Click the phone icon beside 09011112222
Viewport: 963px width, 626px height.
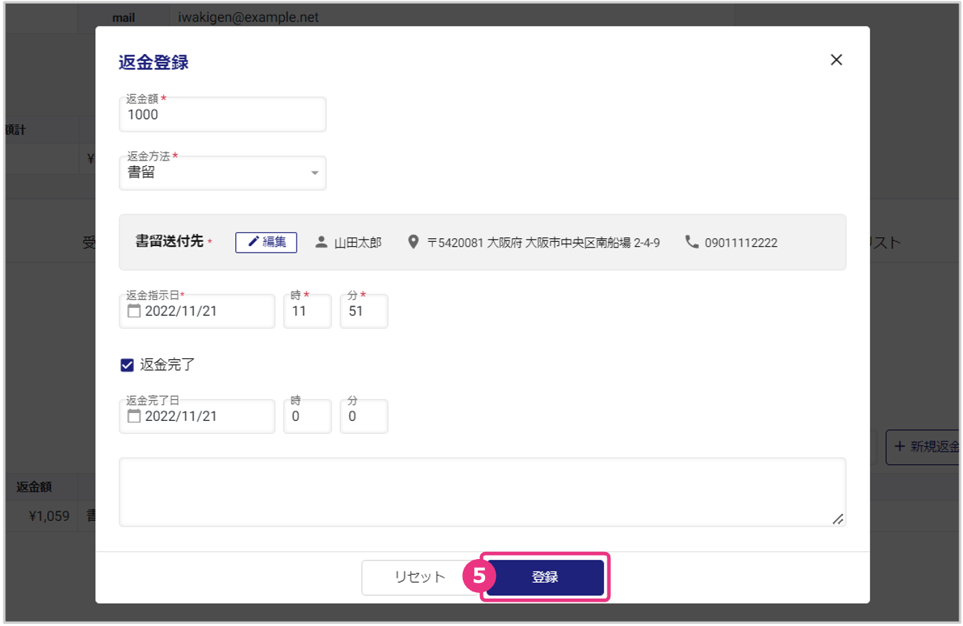point(692,242)
